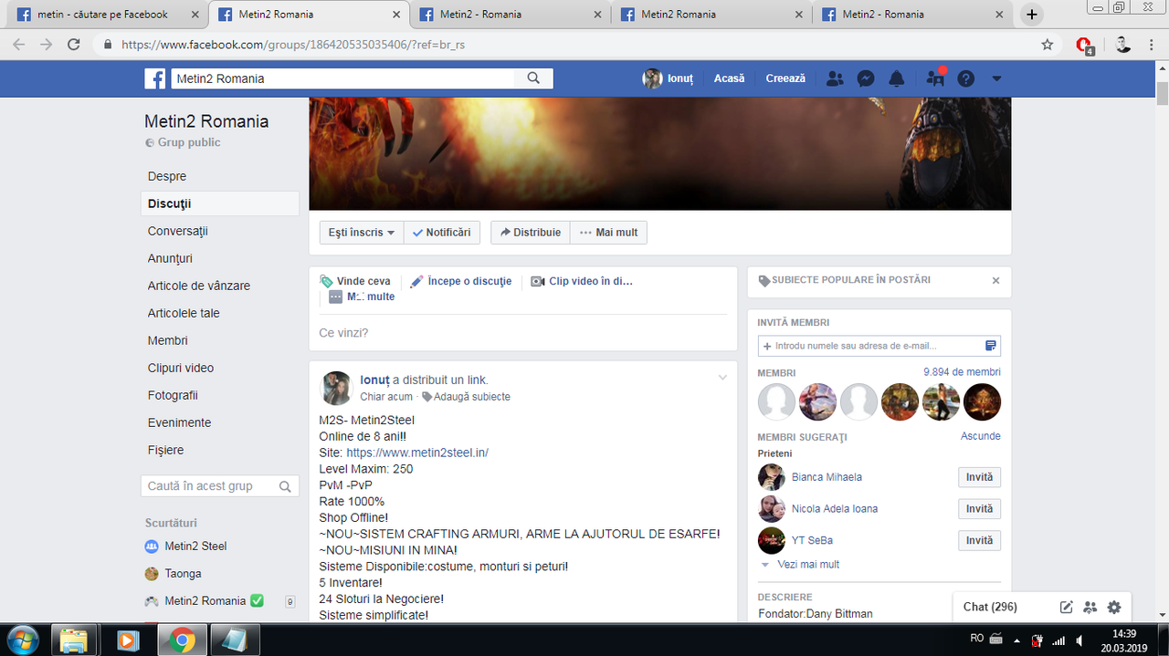Image resolution: width=1169 pixels, height=656 pixels.
Task: Click browser reload button
Action: pos(74,44)
